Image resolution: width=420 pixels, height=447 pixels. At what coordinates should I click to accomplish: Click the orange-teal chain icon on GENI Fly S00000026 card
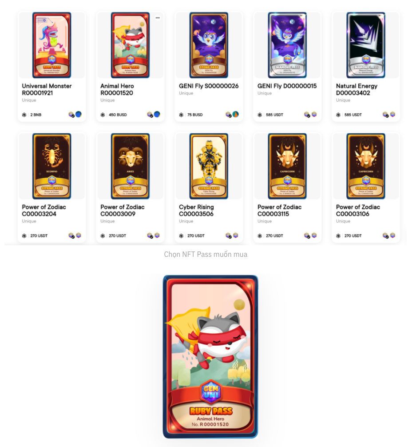pyautogui.click(x=235, y=114)
